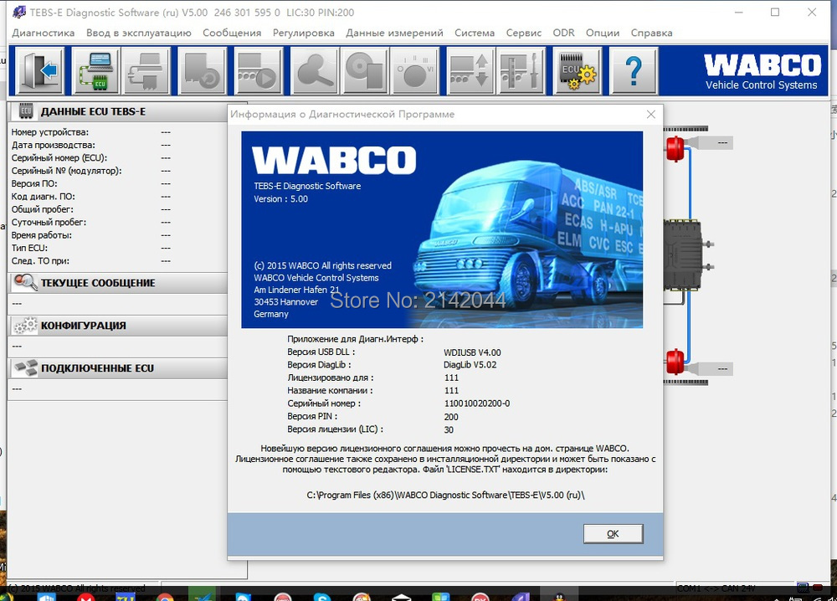
Task: Open the Сервис menu
Action: (523, 33)
